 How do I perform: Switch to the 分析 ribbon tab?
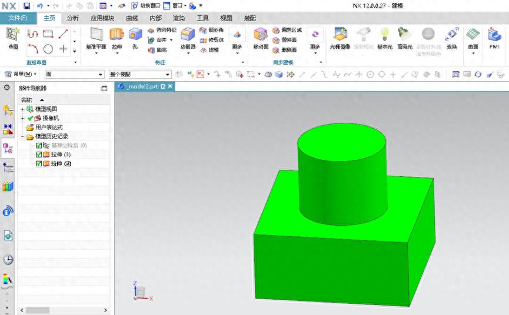click(x=72, y=18)
